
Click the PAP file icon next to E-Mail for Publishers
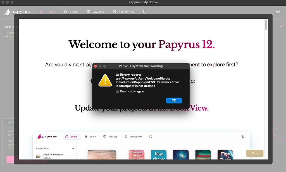coord(39,156)
